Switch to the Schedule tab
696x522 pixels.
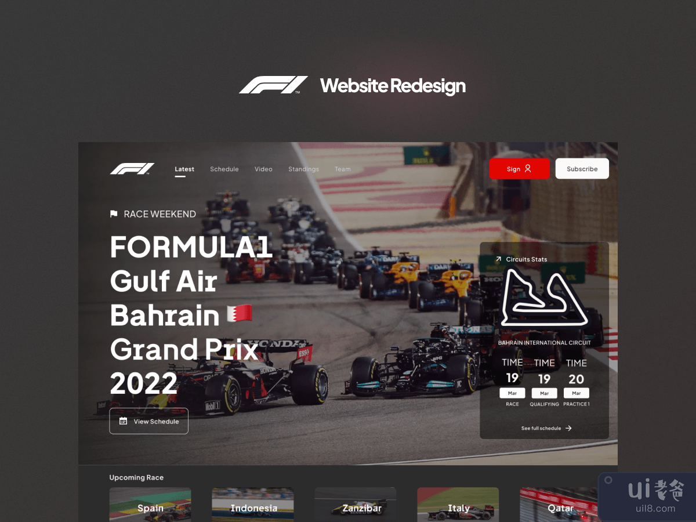[224, 169]
